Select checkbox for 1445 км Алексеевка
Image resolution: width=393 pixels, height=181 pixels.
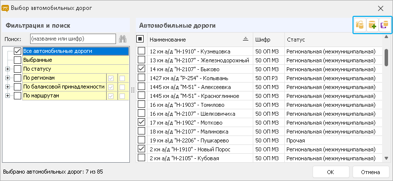pos(142,87)
